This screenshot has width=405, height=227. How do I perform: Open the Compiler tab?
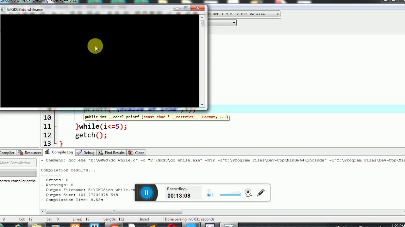pos(7,153)
